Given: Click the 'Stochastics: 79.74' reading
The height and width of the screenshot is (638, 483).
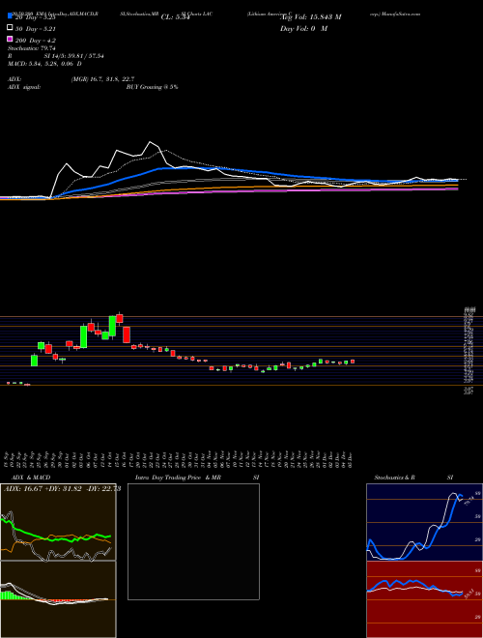Looking at the screenshot, I should [x=32, y=48].
